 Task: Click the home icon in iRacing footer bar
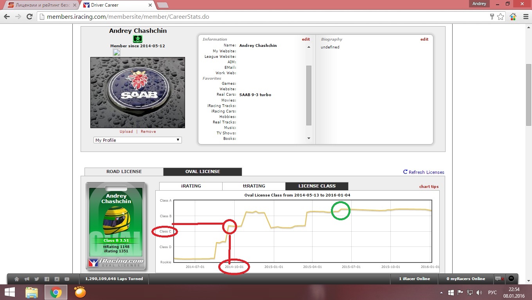click(16, 279)
